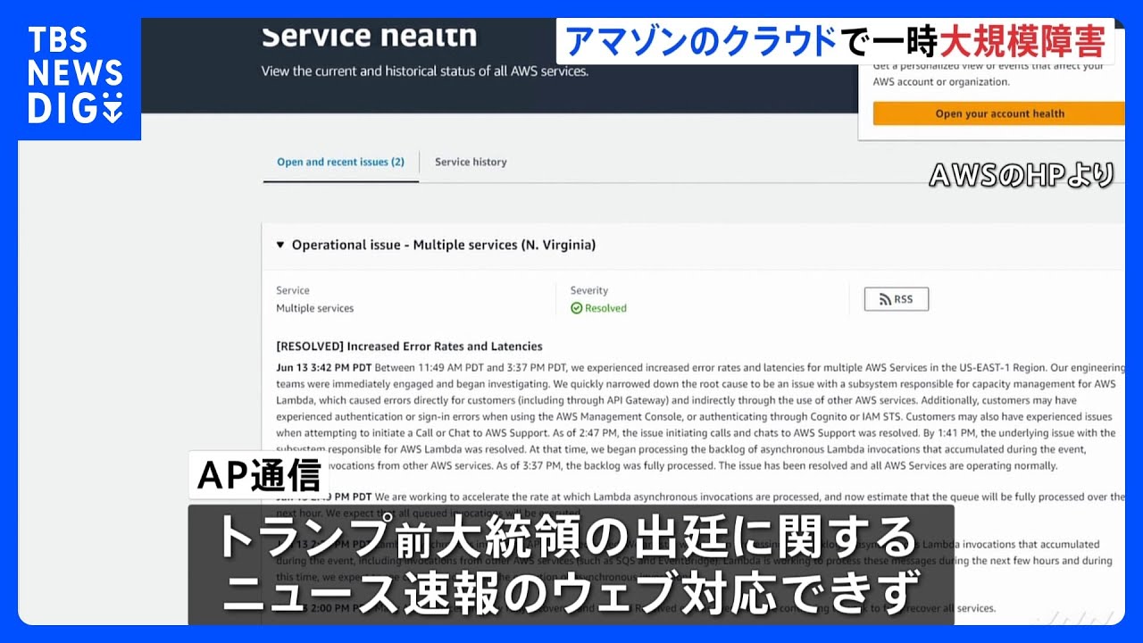
Task: Click the RSS feed icon
Action: click(886, 300)
